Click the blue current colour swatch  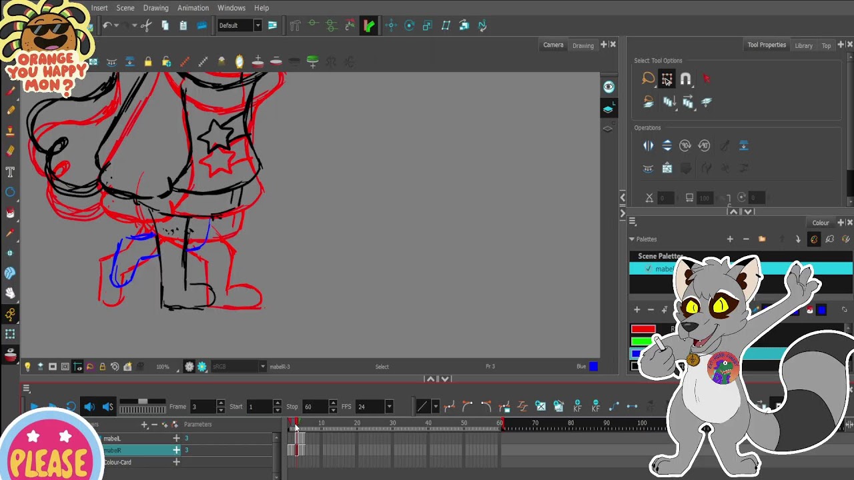[594, 367]
